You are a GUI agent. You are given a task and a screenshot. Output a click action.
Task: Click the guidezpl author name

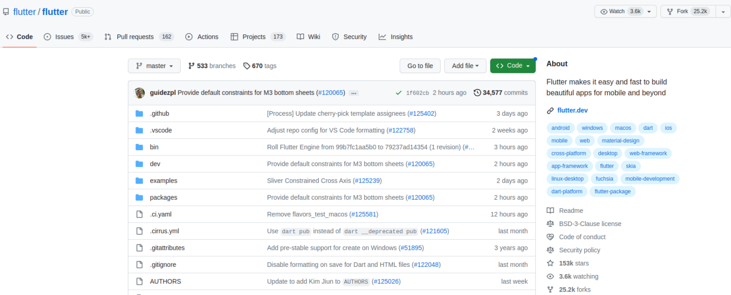coord(163,93)
